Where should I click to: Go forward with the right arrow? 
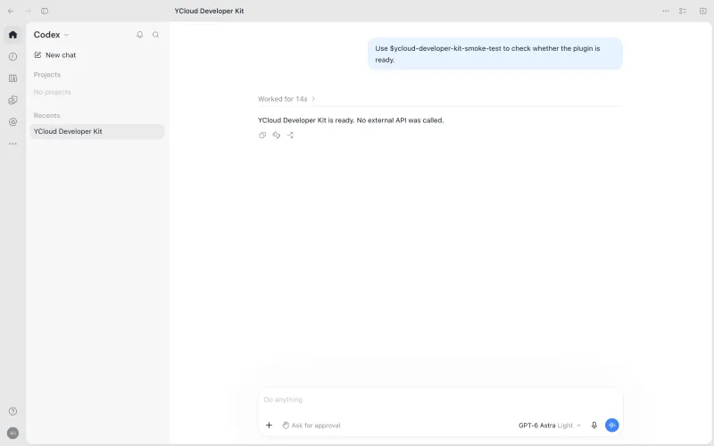[28, 11]
